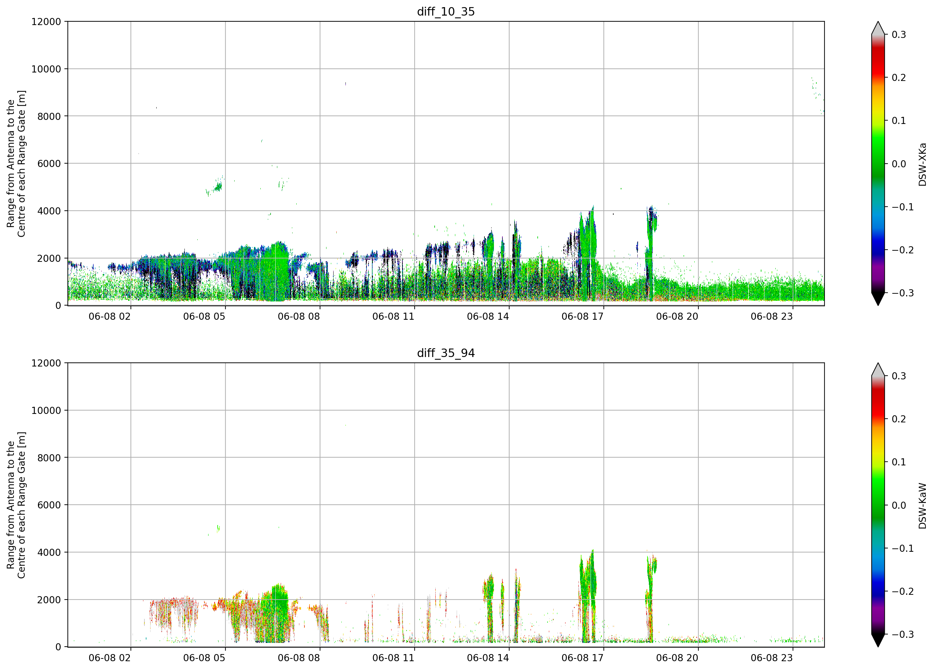Click the 12000 y-axis label on top plot
Image resolution: width=934 pixels, height=670 pixels.
46,22
